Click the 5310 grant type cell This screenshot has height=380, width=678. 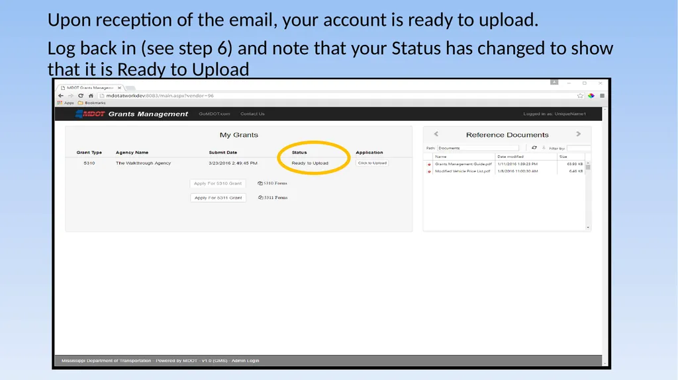tap(89, 163)
